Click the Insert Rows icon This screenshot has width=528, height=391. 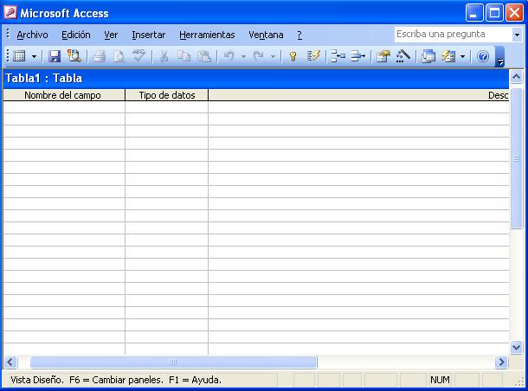coord(338,56)
